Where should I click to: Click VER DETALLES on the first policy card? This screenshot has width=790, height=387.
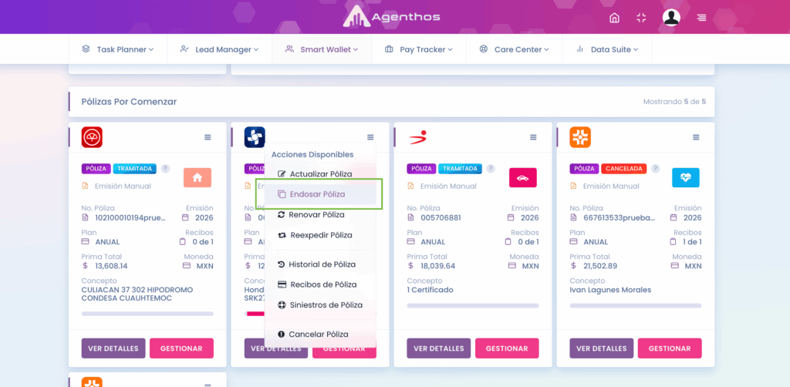pos(113,348)
